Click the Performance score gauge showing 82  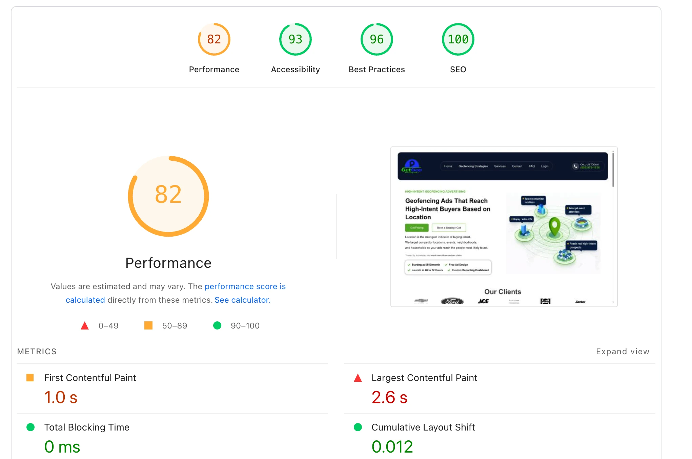214,39
